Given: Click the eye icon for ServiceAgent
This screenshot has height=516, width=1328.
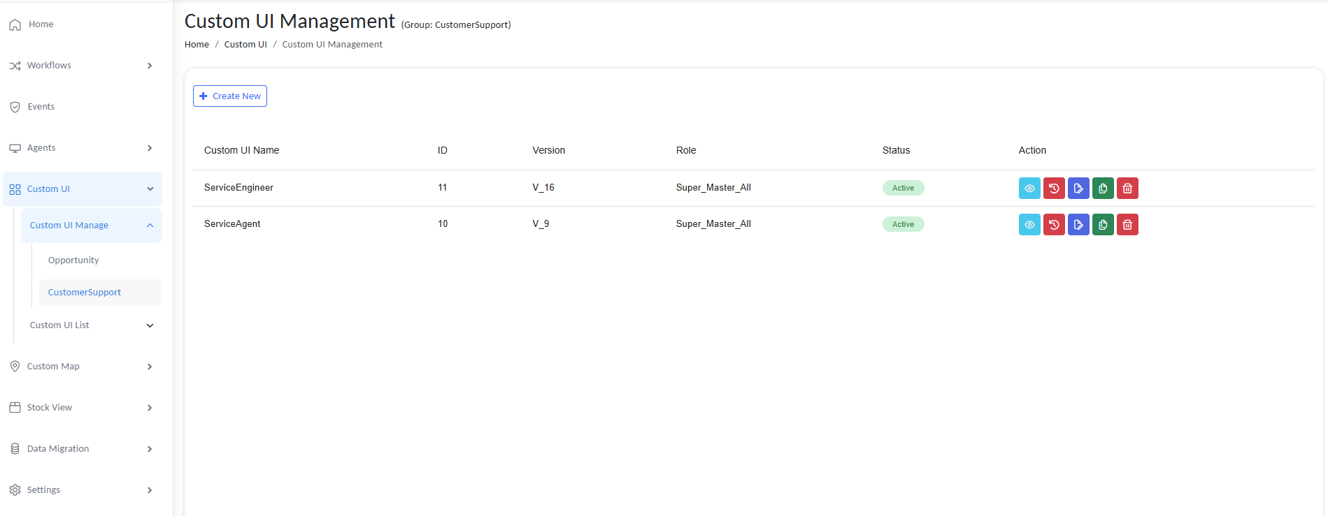Looking at the screenshot, I should pyautogui.click(x=1029, y=225).
